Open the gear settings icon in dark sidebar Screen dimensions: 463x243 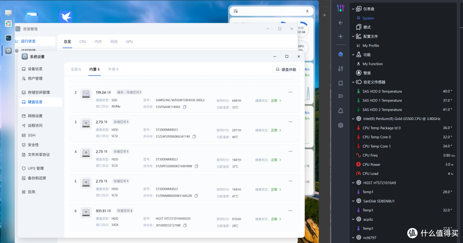pos(340,125)
